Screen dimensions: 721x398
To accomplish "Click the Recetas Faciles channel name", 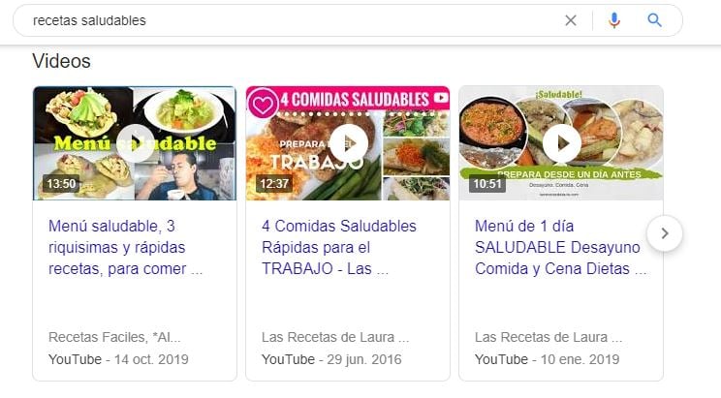I will point(114,337).
